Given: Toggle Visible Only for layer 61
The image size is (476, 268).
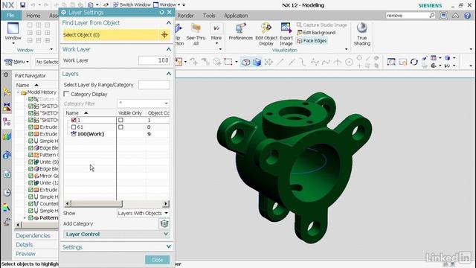Looking at the screenshot, I should (120, 127).
